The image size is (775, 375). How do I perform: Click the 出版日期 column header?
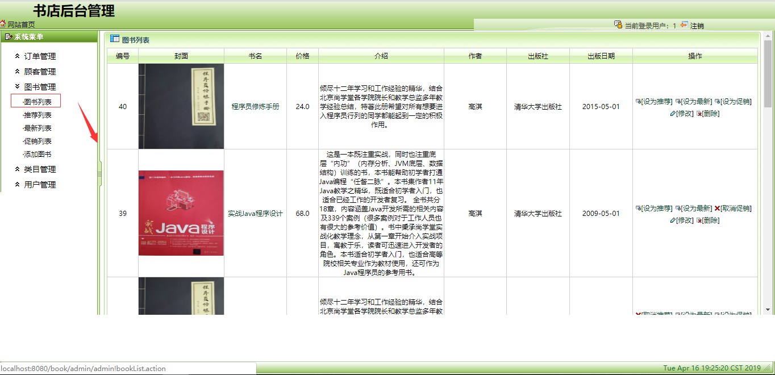[x=601, y=56]
